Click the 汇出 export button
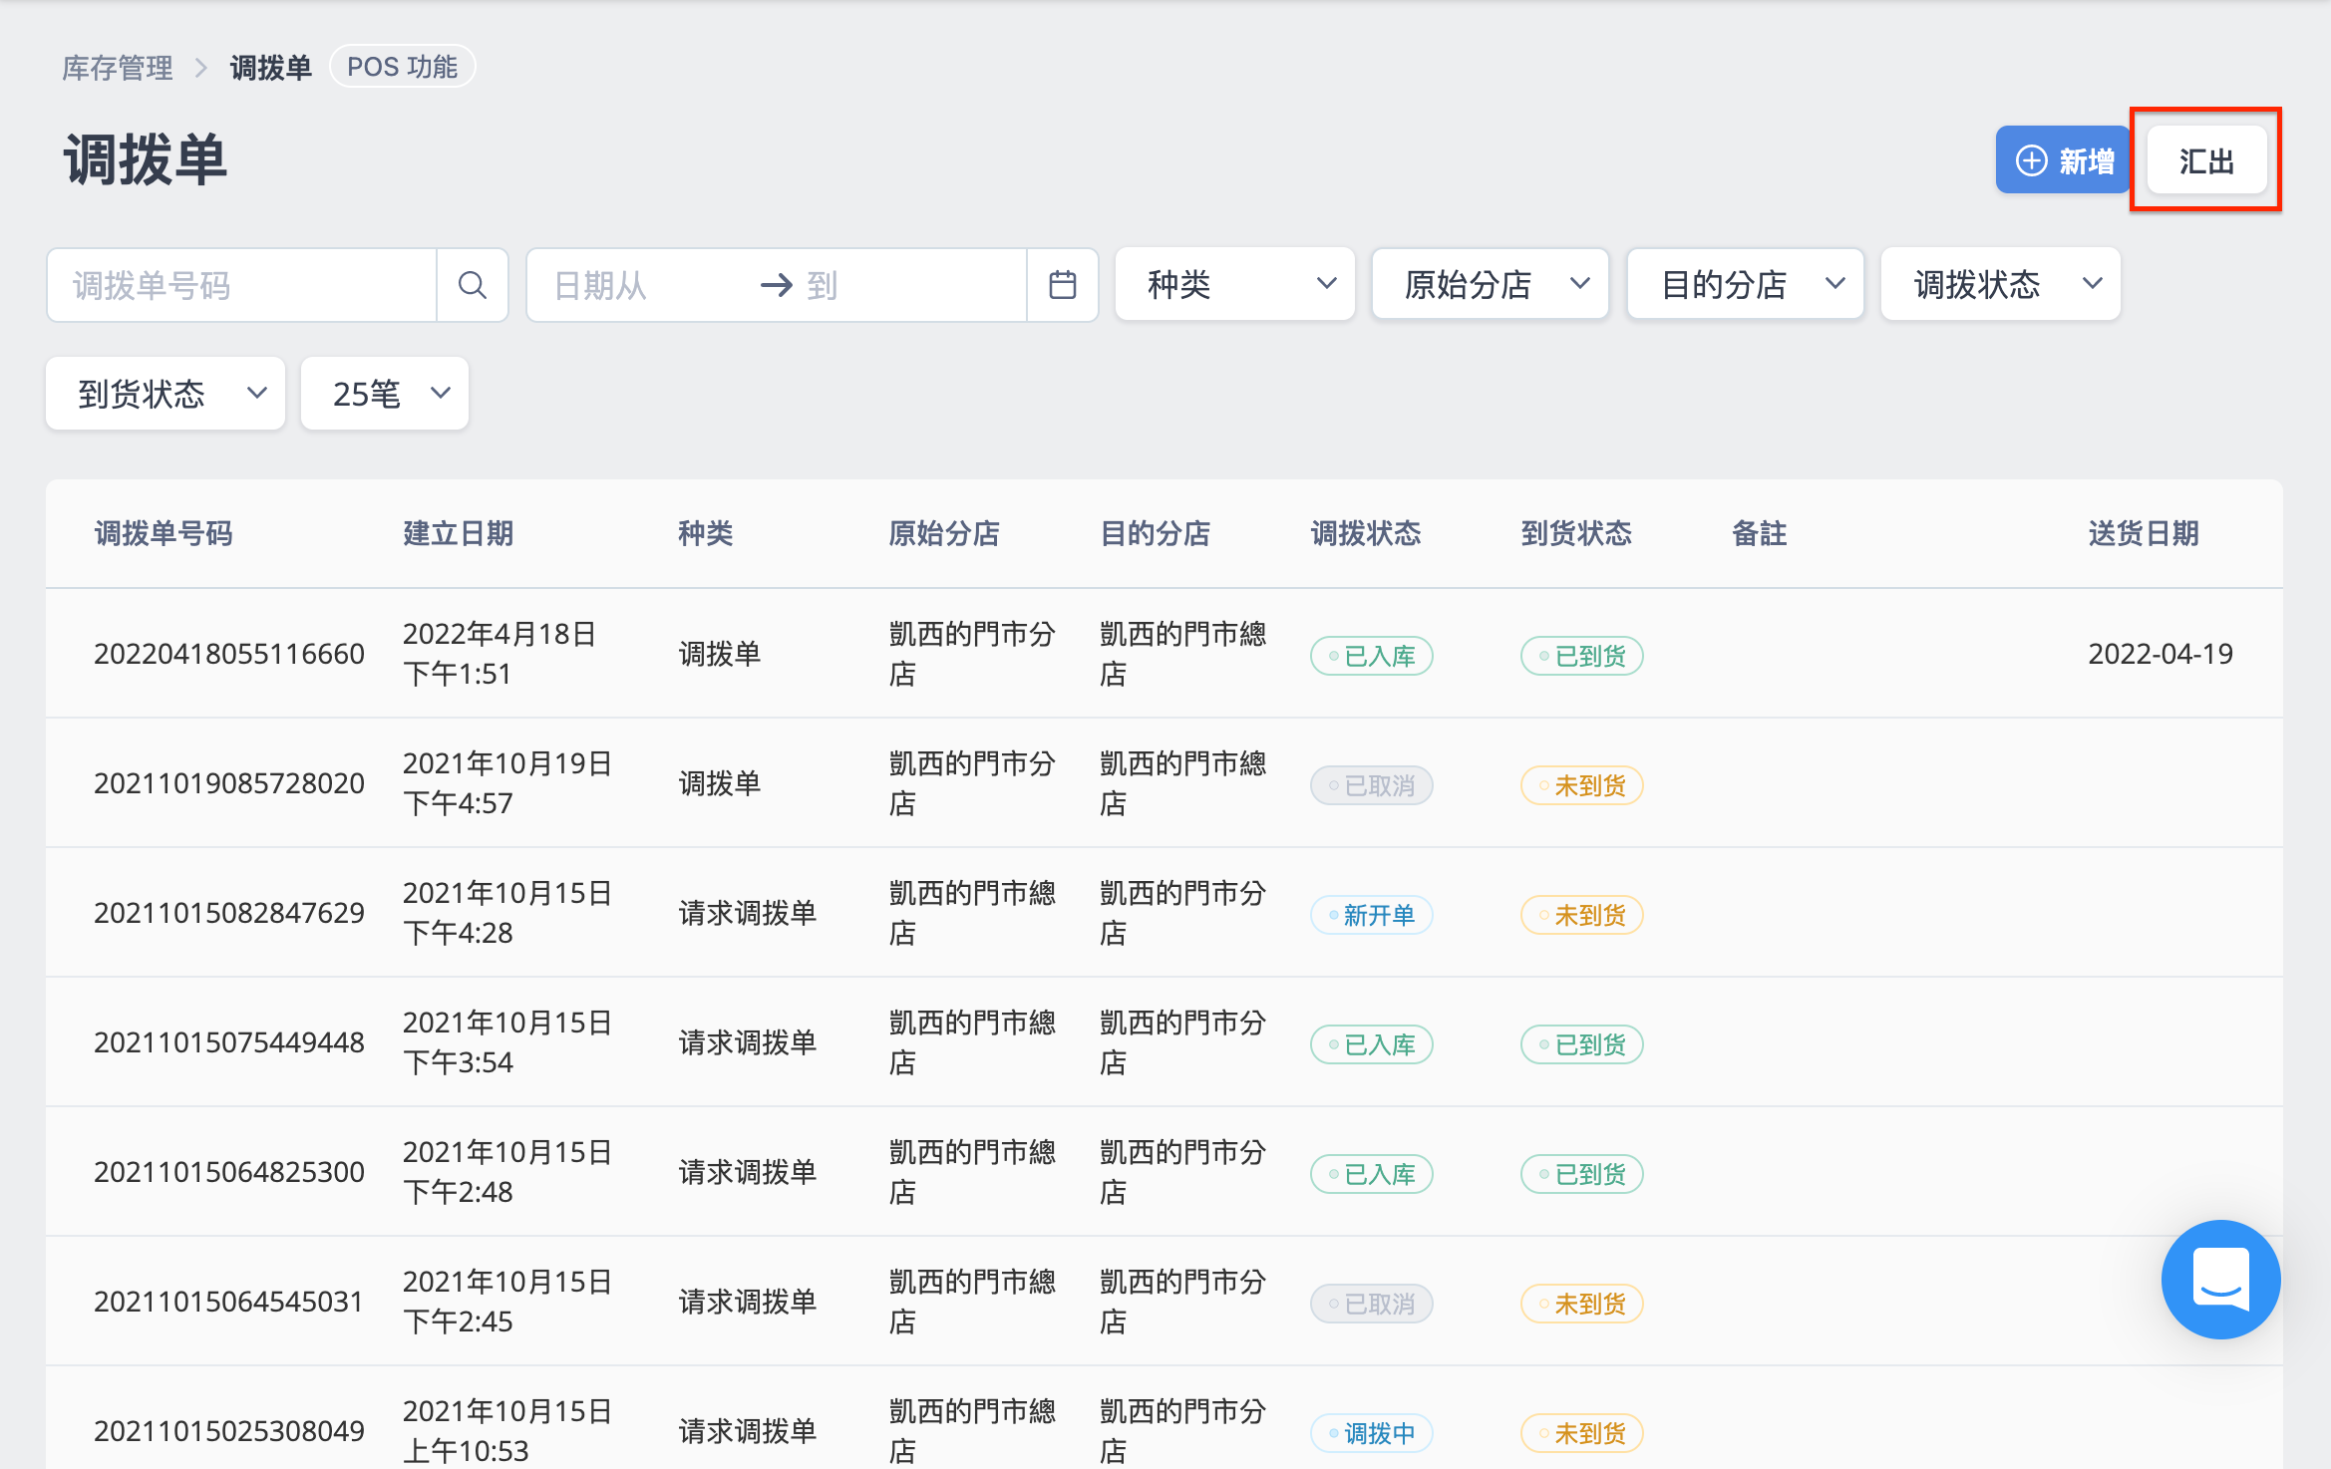The image size is (2331, 1469). point(2206,160)
